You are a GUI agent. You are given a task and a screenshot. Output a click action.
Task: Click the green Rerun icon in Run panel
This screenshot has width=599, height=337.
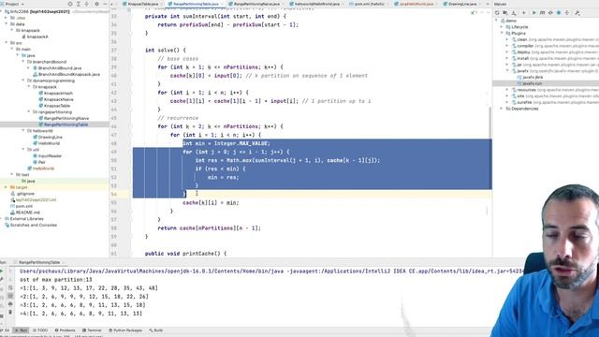click(x=2, y=271)
